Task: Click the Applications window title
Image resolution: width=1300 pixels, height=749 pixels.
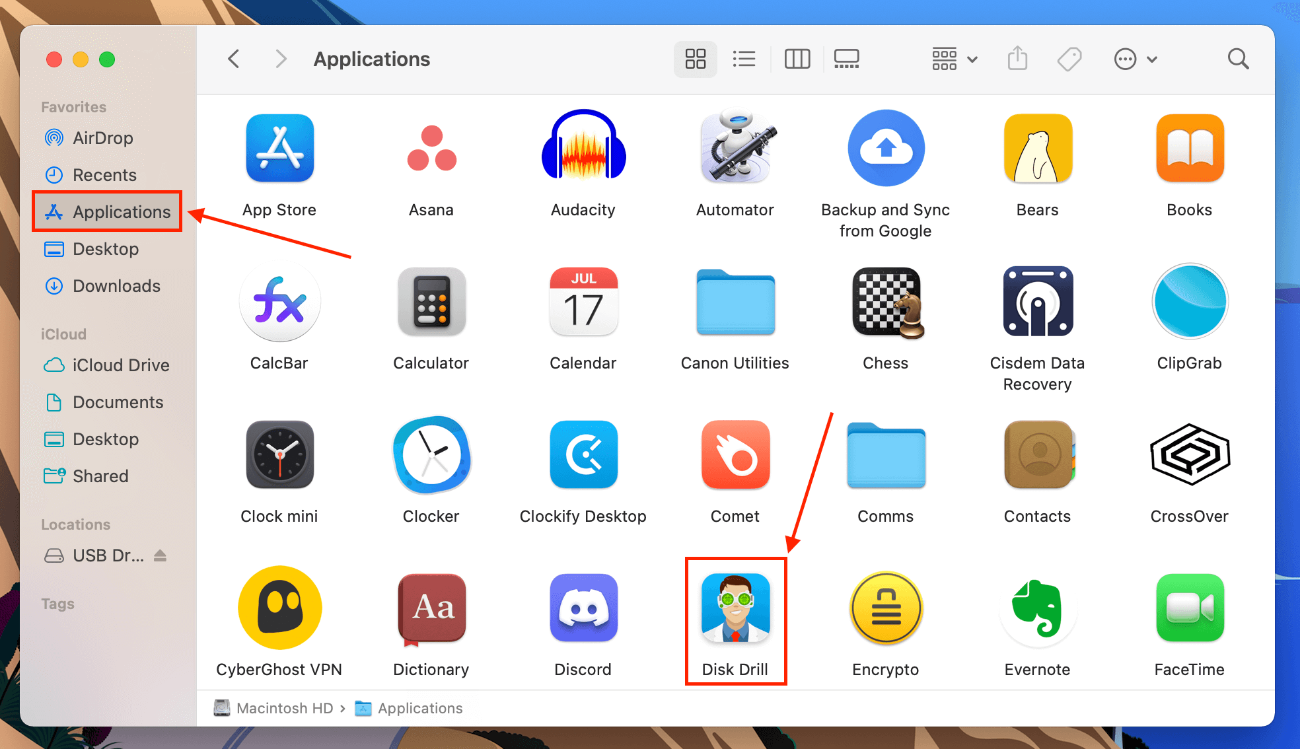Action: pos(372,59)
